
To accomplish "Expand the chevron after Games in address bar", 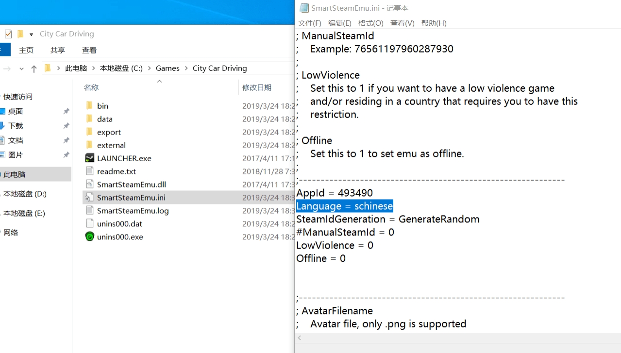I will (x=186, y=68).
